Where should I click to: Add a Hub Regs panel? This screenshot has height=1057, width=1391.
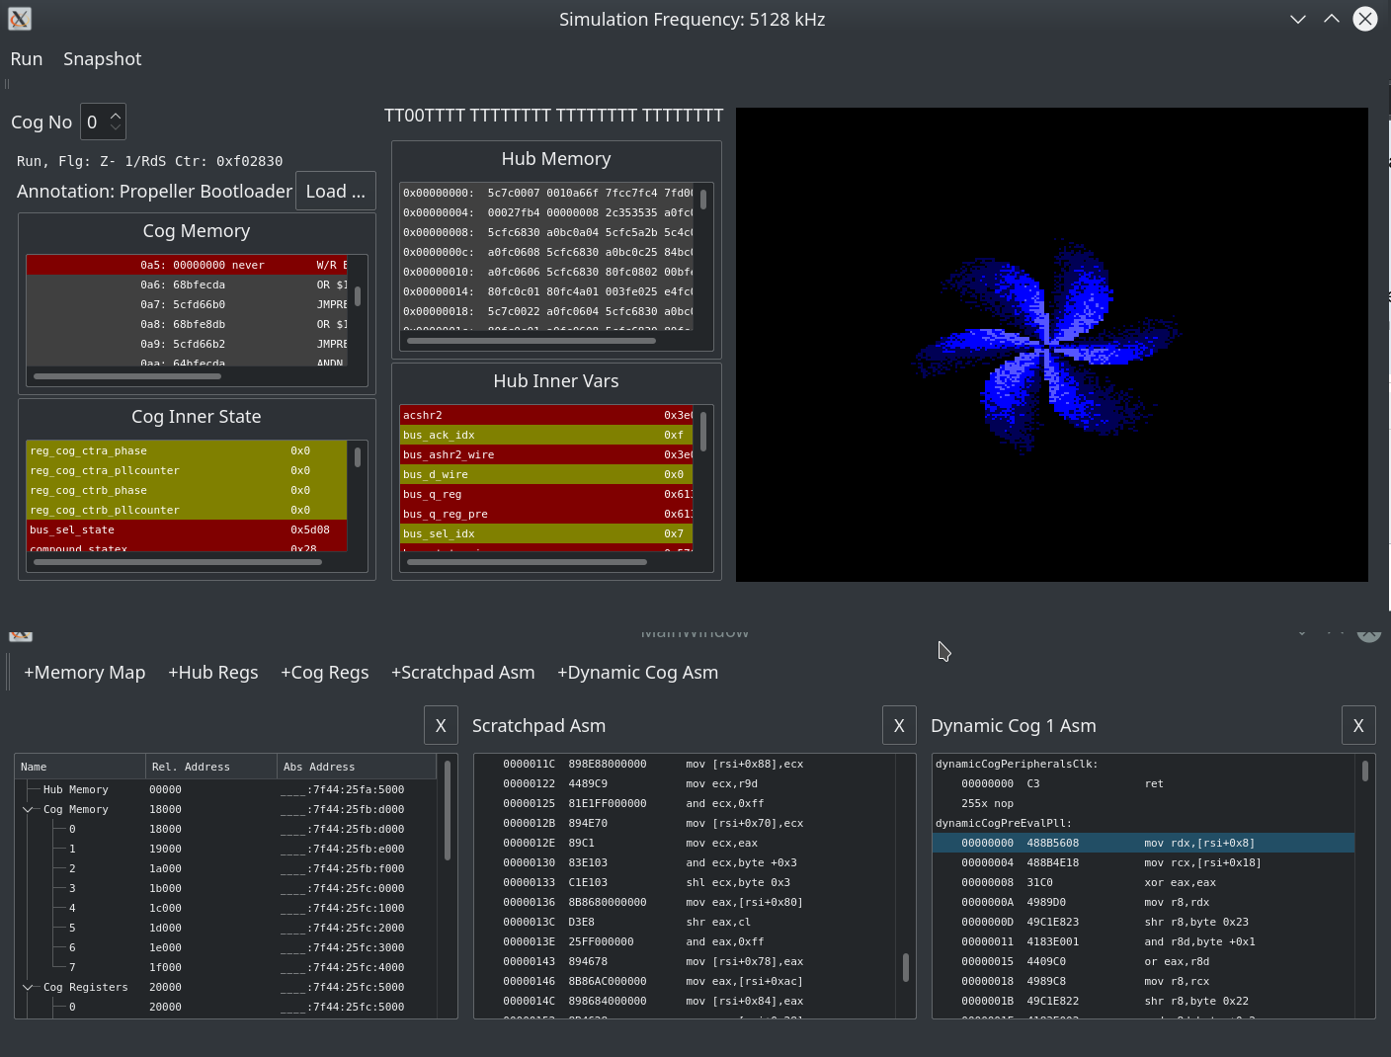pyautogui.click(x=212, y=673)
